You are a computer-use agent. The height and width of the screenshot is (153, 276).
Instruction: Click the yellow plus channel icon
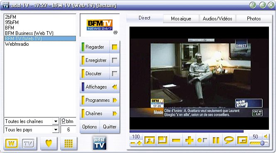(x=189, y=140)
